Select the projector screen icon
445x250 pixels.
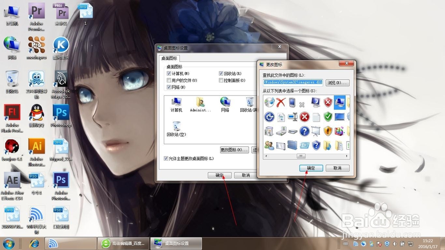coord(316,131)
